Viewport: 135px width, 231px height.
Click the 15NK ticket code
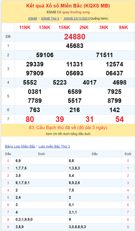[x=64, y=27]
